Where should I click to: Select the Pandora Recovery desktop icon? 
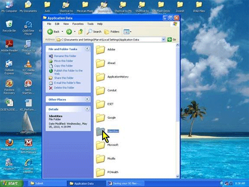pos(9,87)
